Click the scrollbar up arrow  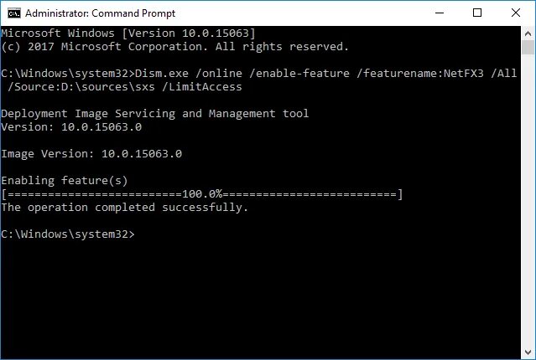pyautogui.click(x=528, y=33)
